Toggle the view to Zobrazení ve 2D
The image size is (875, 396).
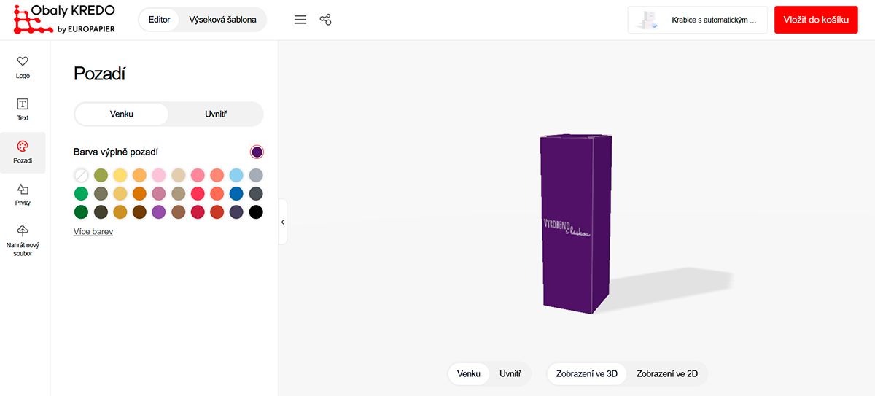(666, 374)
